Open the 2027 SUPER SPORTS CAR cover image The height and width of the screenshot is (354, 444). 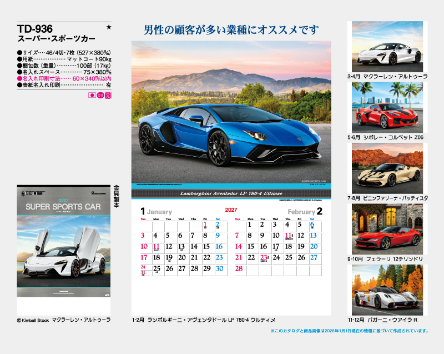click(x=64, y=241)
